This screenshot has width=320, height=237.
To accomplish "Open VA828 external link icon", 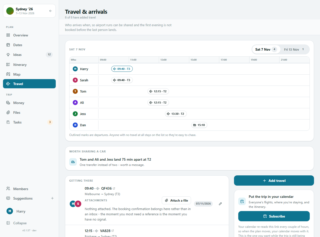I will [x=112, y=231].
